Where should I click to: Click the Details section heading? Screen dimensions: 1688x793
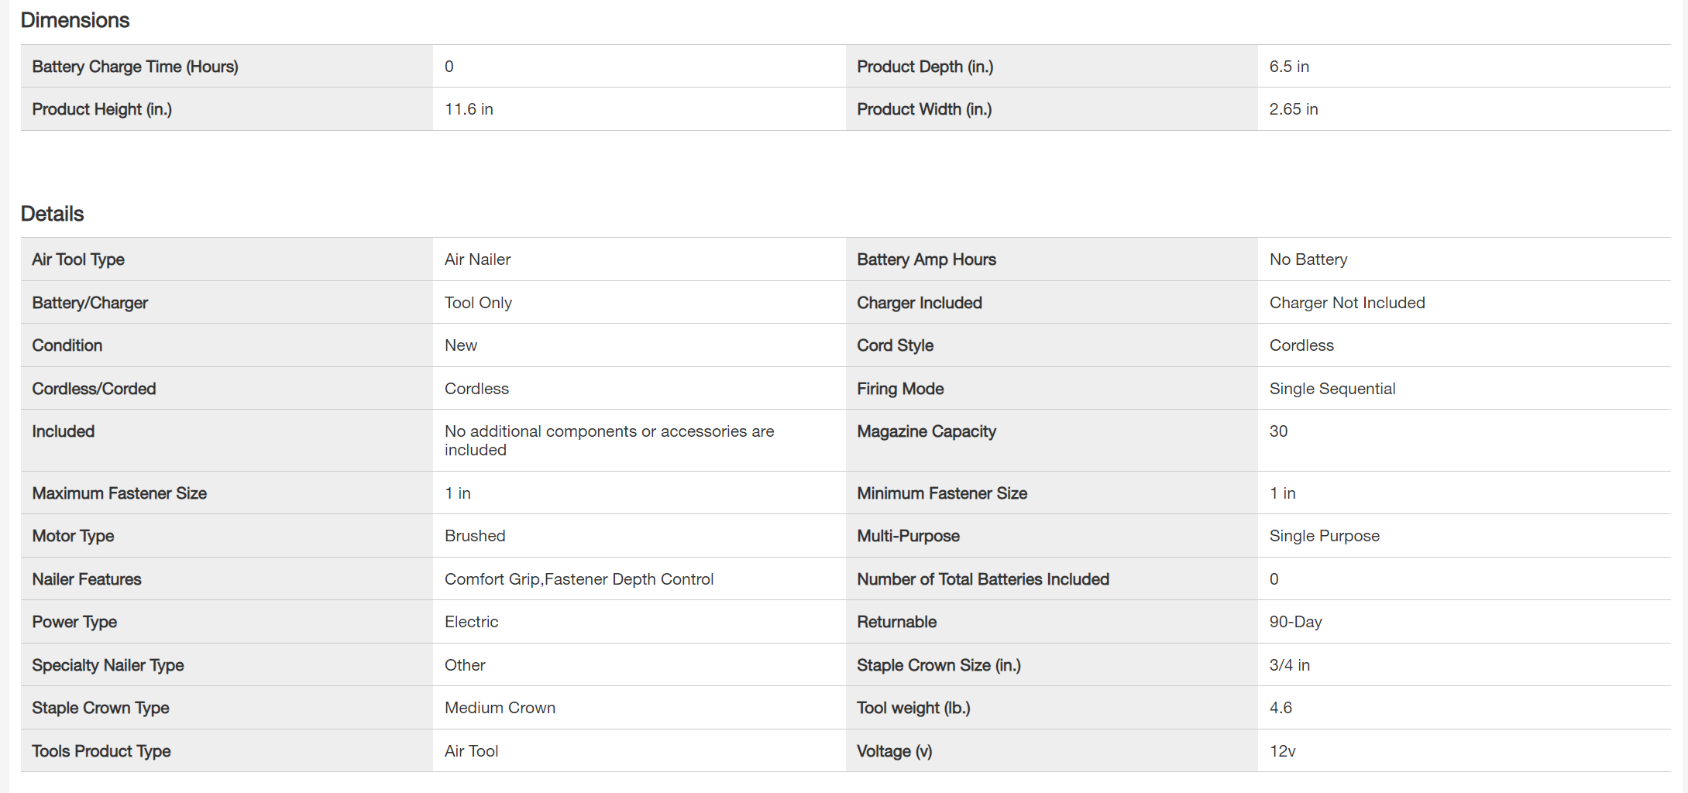tap(52, 214)
